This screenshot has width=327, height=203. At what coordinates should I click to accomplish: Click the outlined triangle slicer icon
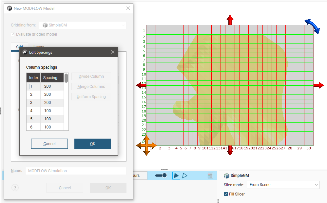(185, 176)
